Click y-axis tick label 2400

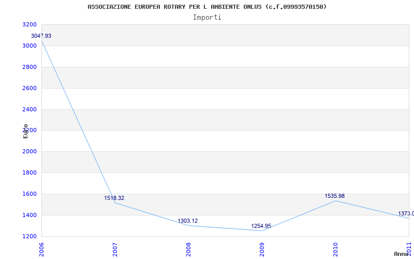[29, 109]
